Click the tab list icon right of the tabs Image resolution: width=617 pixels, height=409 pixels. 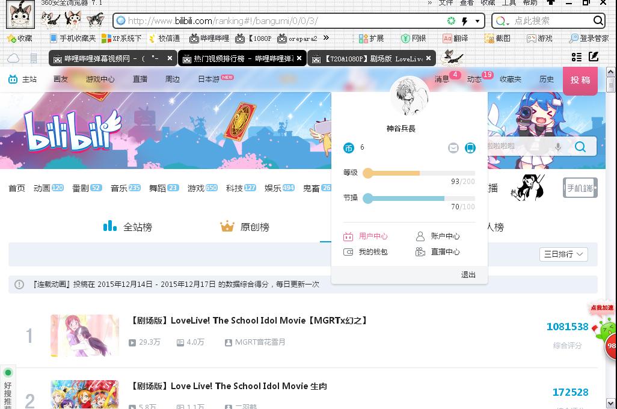click(577, 58)
